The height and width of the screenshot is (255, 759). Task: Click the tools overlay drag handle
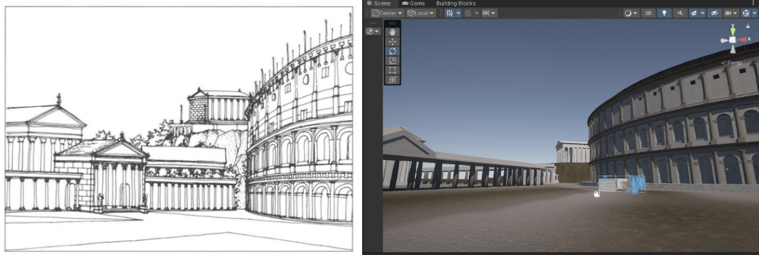coord(393,22)
